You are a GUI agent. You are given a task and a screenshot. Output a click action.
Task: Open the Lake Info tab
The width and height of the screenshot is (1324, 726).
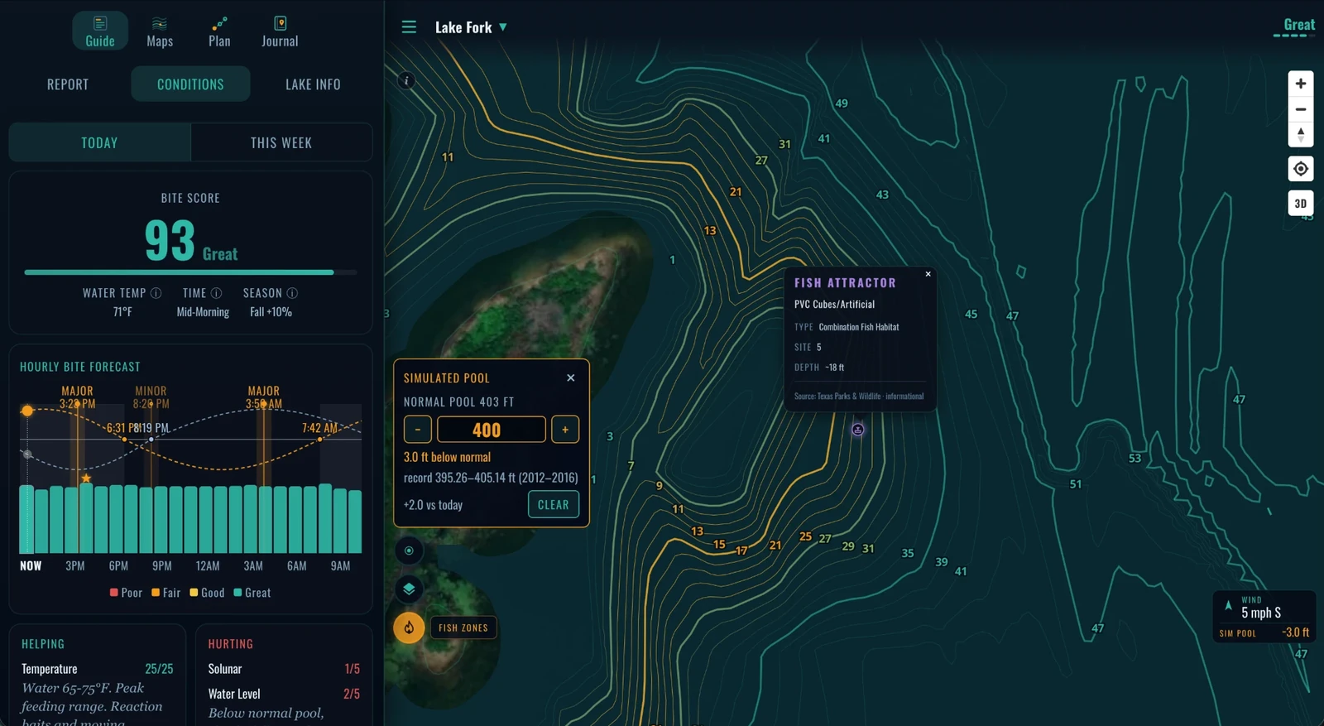coord(313,84)
